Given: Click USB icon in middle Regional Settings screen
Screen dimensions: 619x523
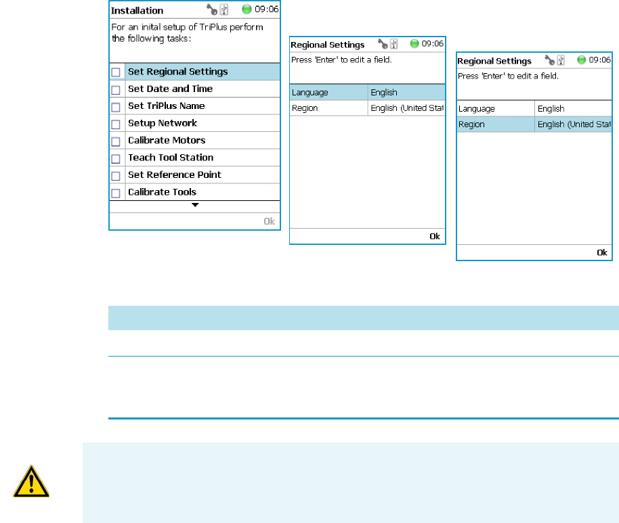Looking at the screenshot, I should [x=393, y=44].
